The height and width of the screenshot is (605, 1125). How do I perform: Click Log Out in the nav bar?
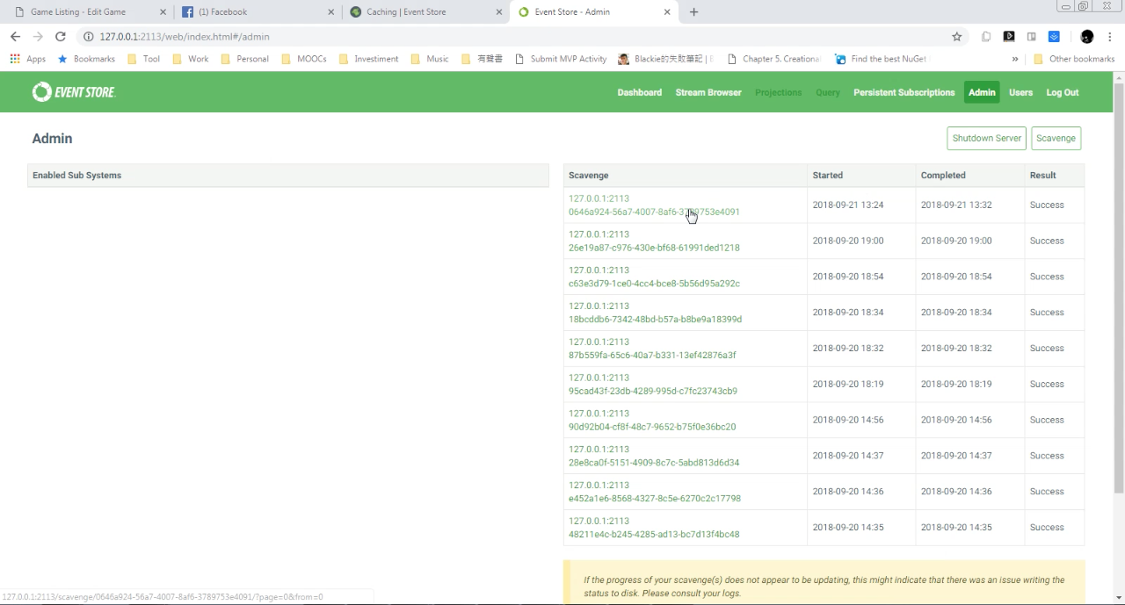coord(1062,92)
